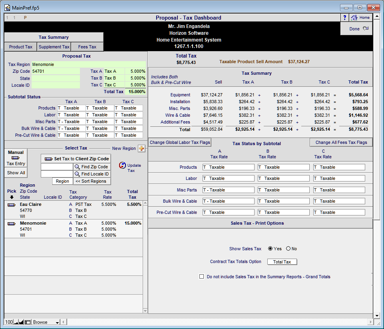Screen dimensions: 384x329
Task: Click Change Global Labor Tax Flags
Action: coord(180,143)
